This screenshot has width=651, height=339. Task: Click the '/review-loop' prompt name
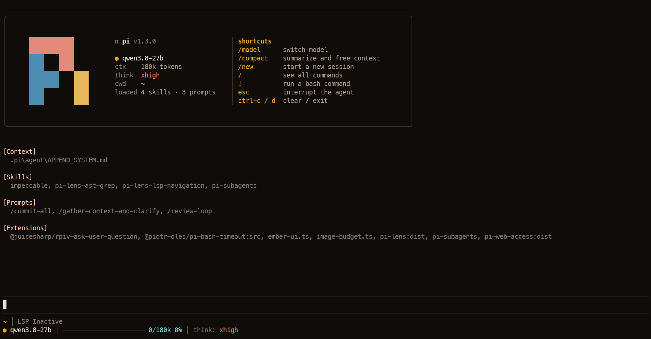pyautogui.click(x=189, y=211)
